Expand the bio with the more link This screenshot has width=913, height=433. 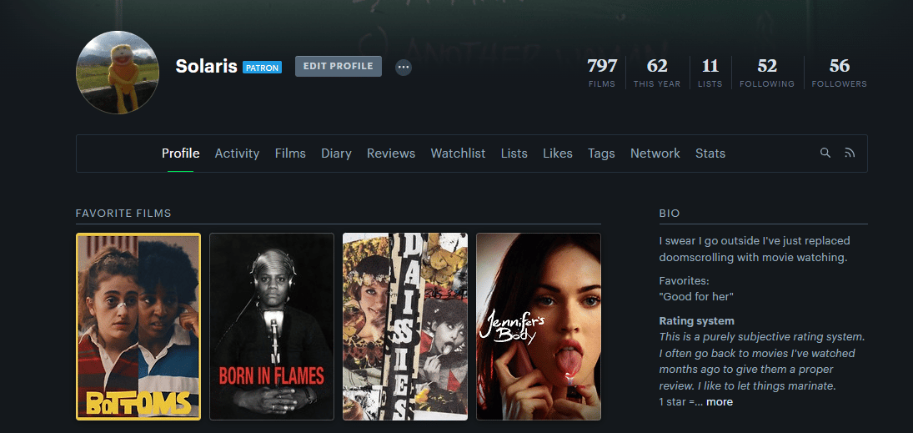tap(720, 402)
